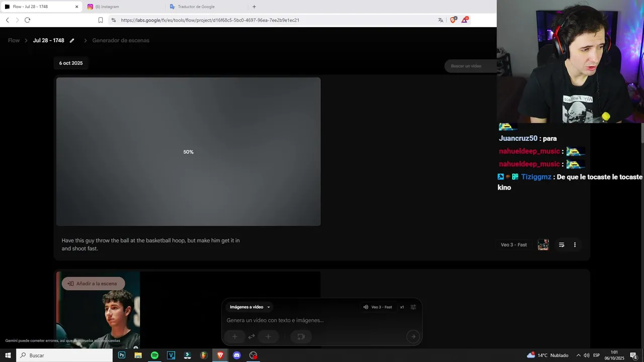Open Generador de escenas breadcrumb
The image size is (644, 362).
(121, 40)
